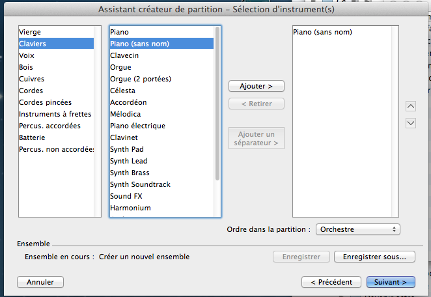The image size is (431, 297).
Task: Go back with the Précédent button
Action: [331, 282]
